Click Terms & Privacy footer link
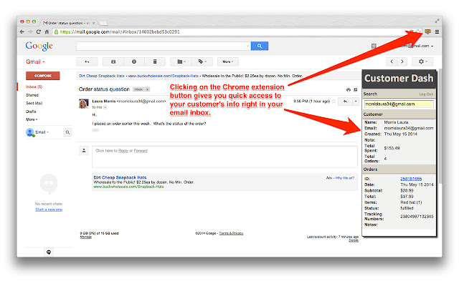The image size is (459, 286). (231, 233)
